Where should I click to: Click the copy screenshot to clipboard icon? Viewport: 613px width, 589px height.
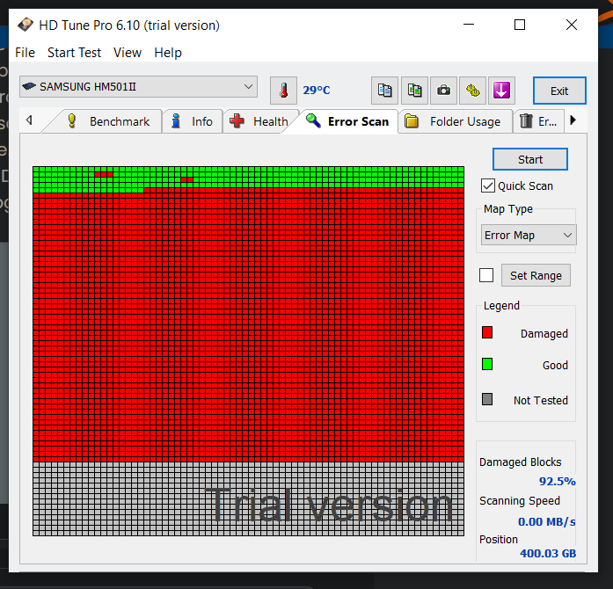pos(414,90)
